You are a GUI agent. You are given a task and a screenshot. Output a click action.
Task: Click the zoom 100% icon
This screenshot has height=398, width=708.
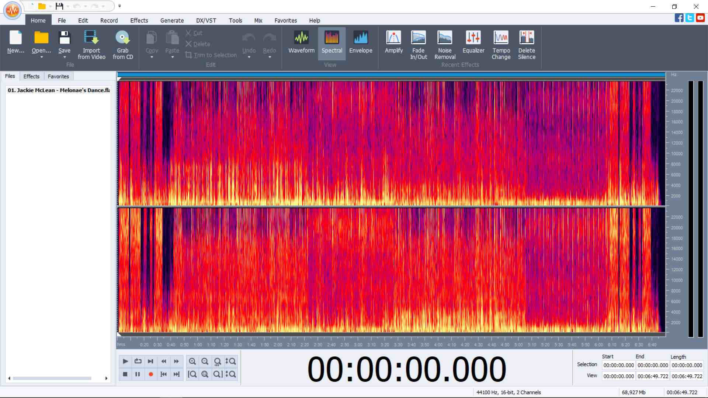(x=218, y=361)
